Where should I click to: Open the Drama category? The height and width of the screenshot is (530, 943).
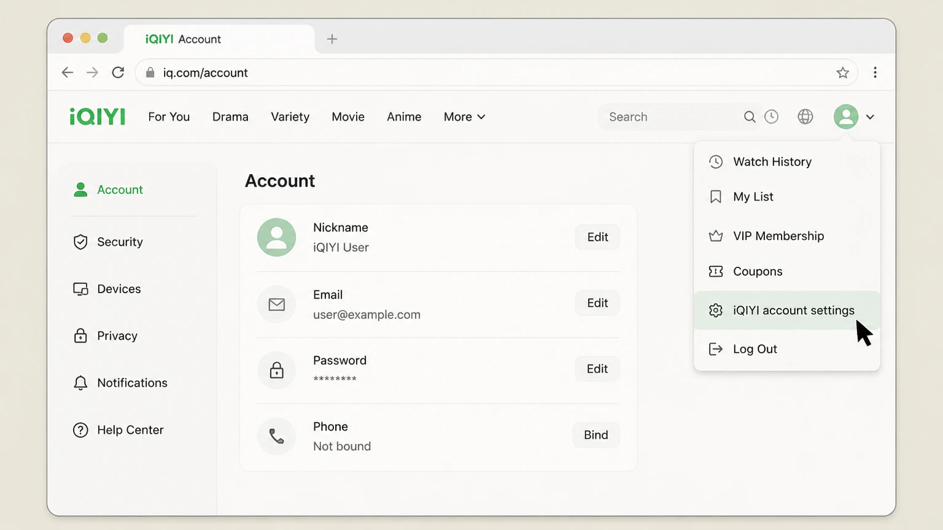[x=230, y=117]
